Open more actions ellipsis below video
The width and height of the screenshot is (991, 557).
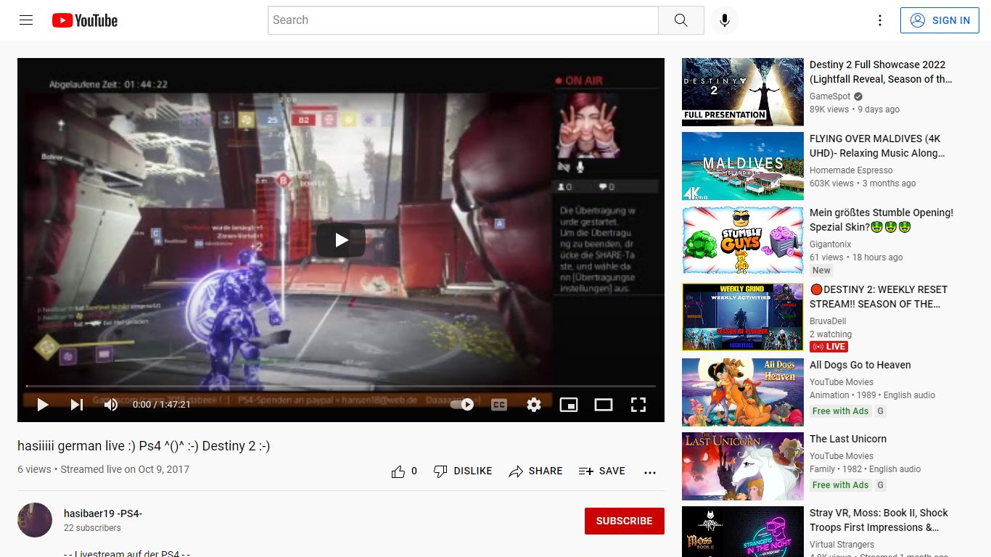650,471
